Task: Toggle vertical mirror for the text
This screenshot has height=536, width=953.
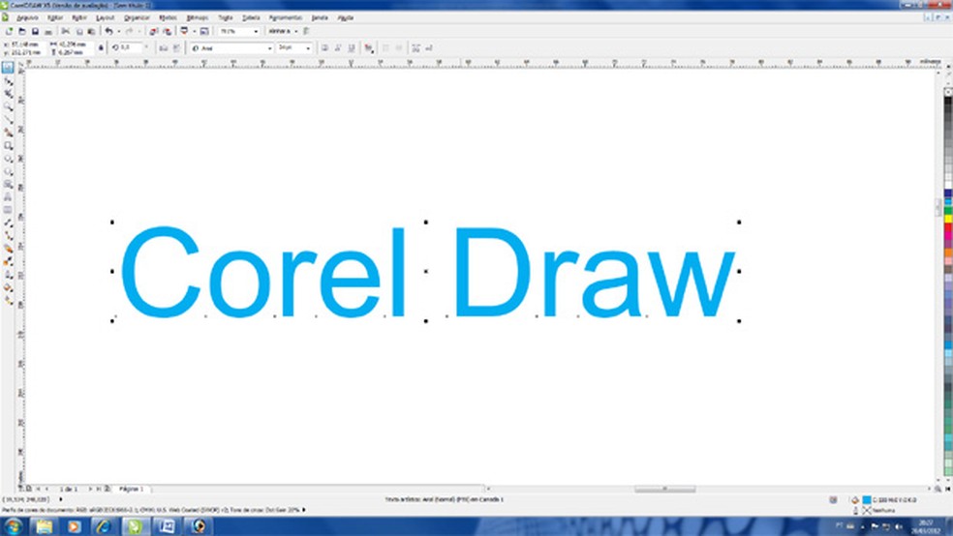Action: 177,48
